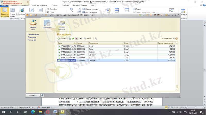Sort by Сумма одокумента column header
This screenshot has height=115, width=206.
pyautogui.click(x=166, y=43)
